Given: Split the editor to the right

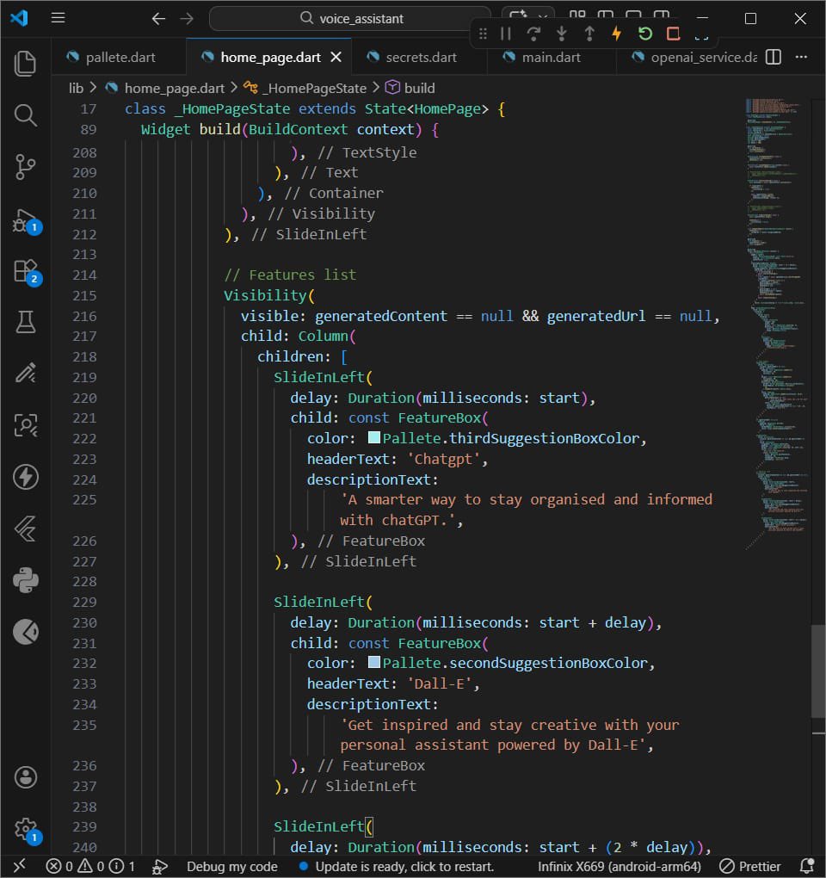Looking at the screenshot, I should (773, 57).
